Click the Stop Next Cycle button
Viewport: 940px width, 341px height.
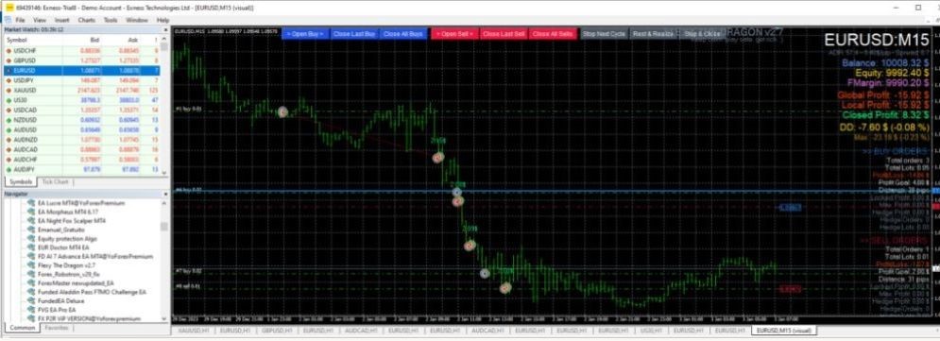(604, 34)
